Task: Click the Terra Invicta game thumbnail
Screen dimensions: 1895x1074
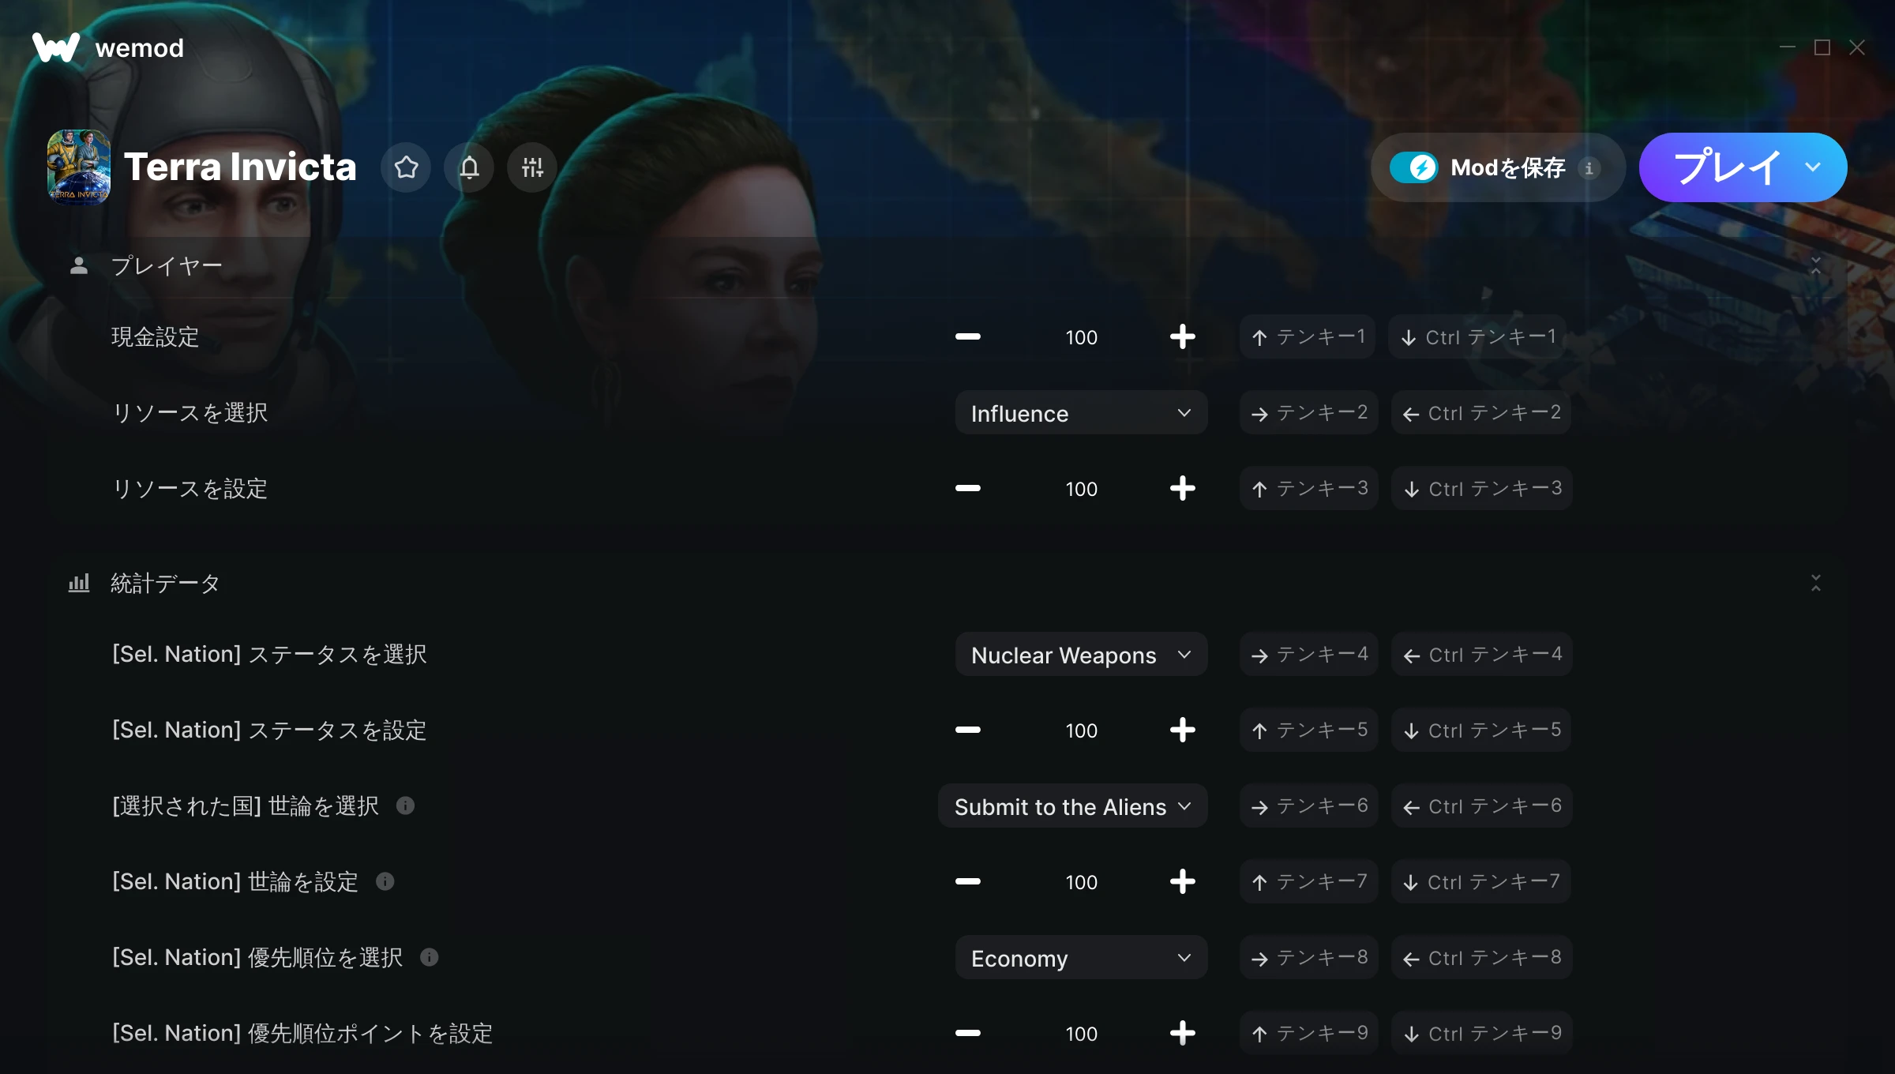Action: [79, 167]
